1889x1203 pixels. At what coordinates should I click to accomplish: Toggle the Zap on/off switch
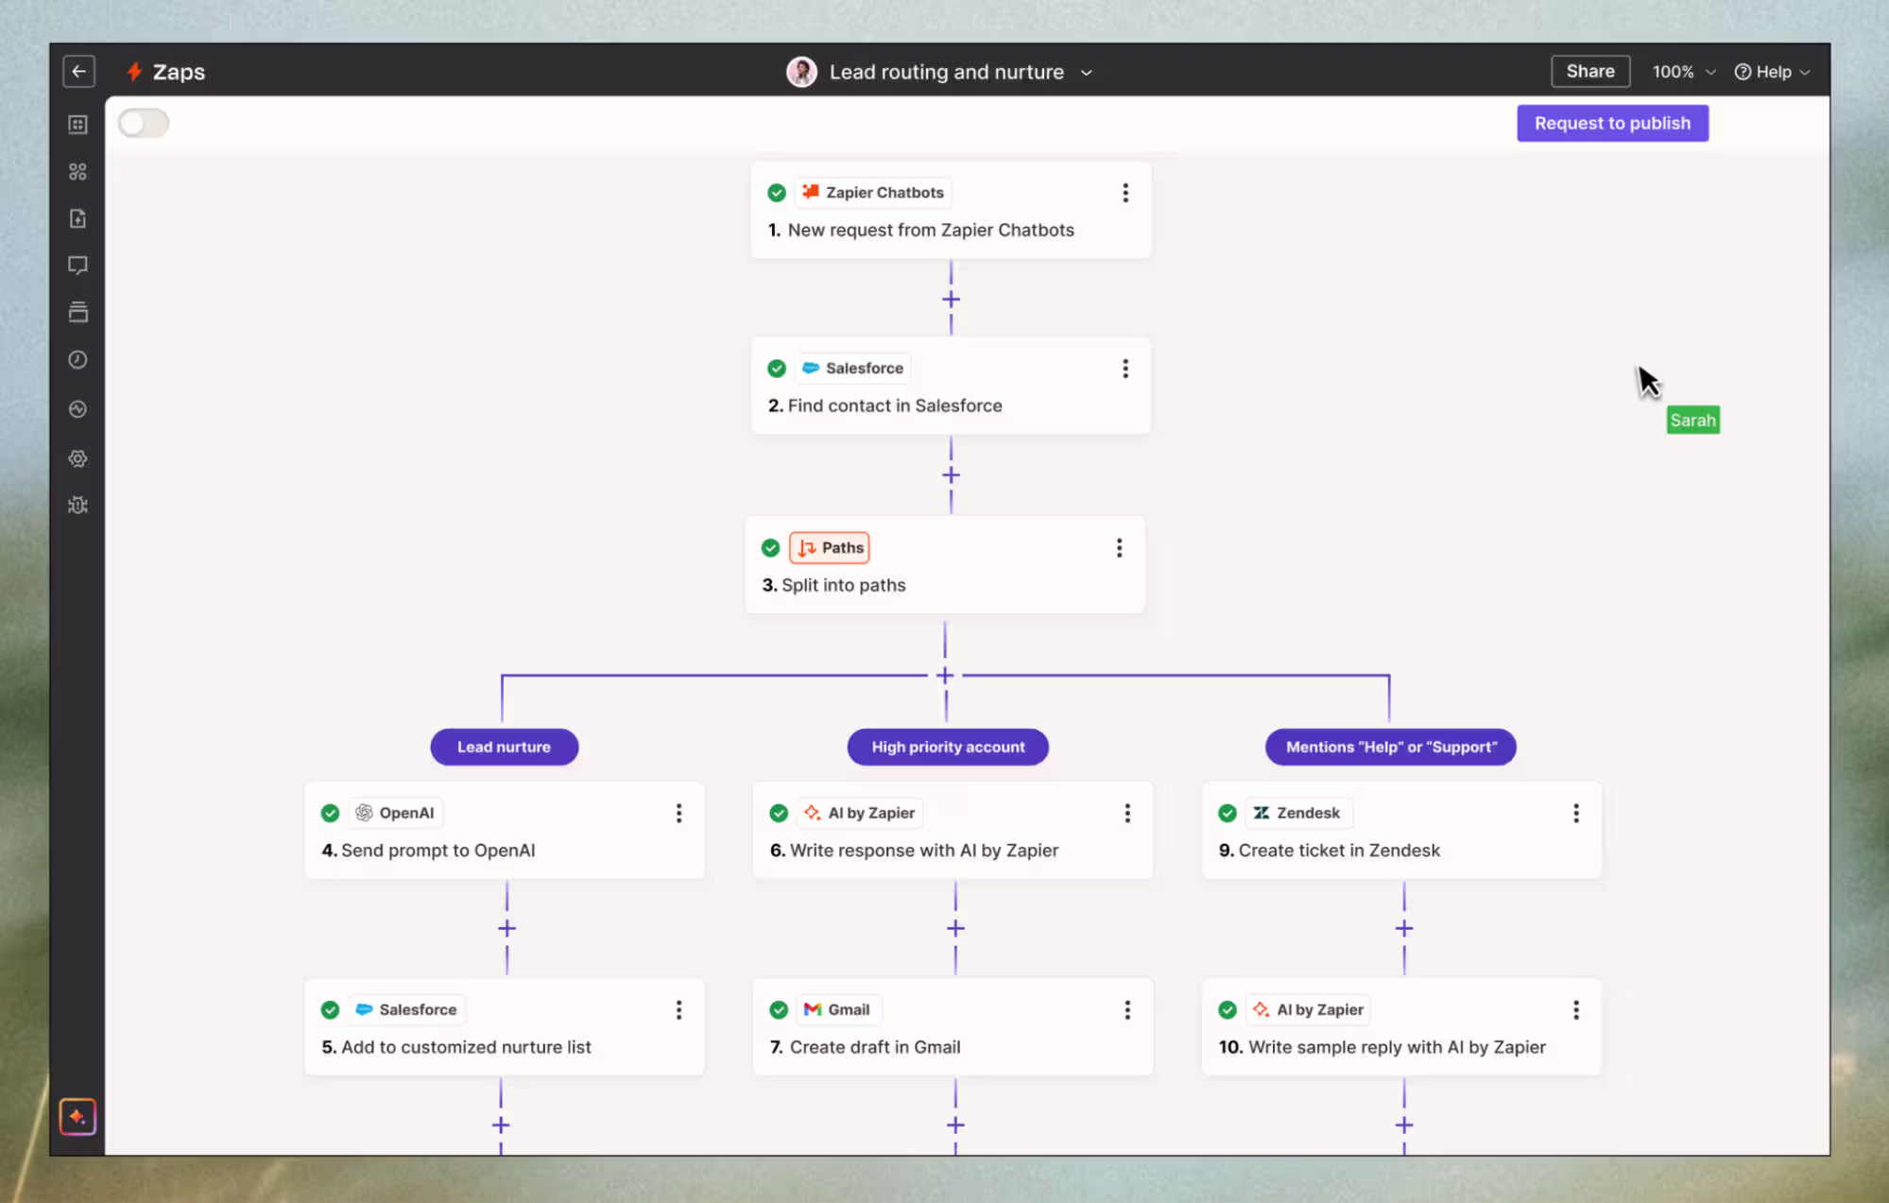click(144, 123)
